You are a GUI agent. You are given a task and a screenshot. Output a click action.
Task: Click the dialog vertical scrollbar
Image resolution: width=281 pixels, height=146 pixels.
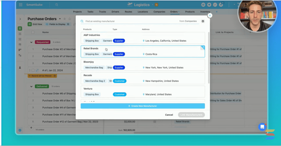coord(209,58)
